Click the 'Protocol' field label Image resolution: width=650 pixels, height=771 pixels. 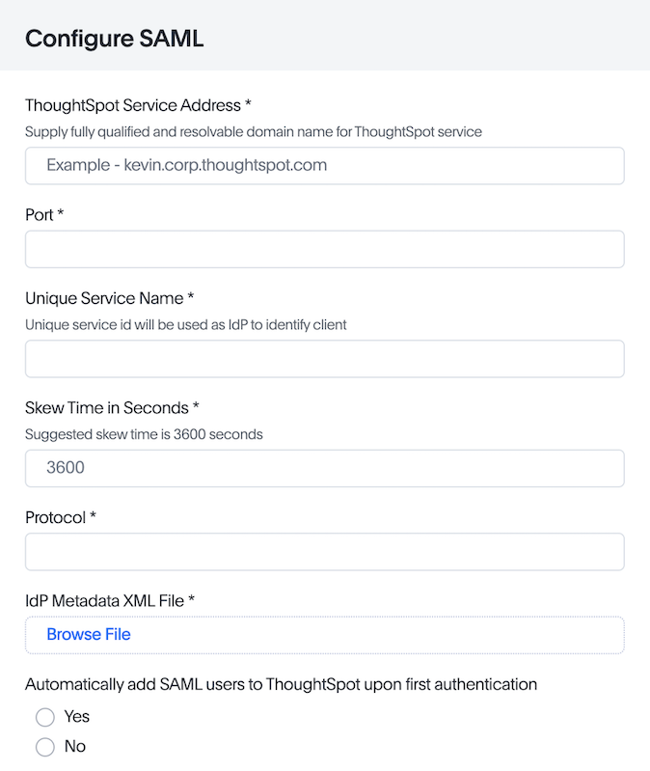click(61, 517)
